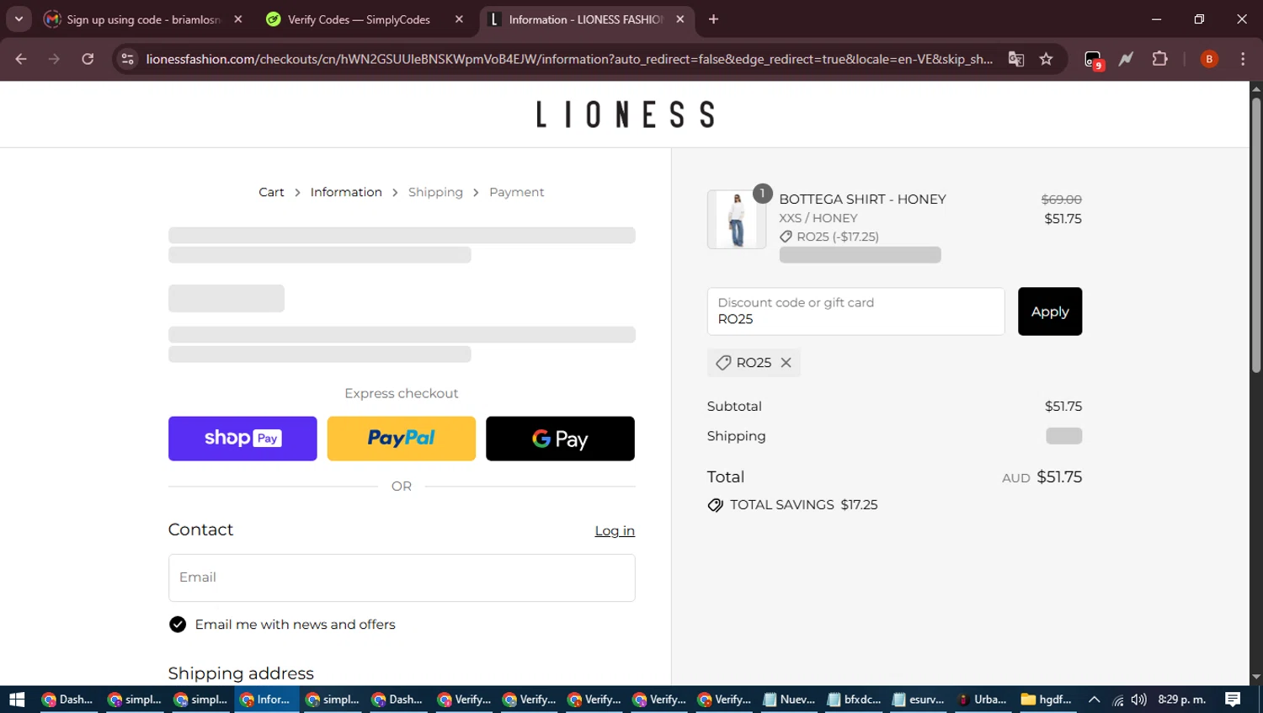The image size is (1263, 713).
Task: Uncheck Email me with news and offers
Action: coord(178,625)
